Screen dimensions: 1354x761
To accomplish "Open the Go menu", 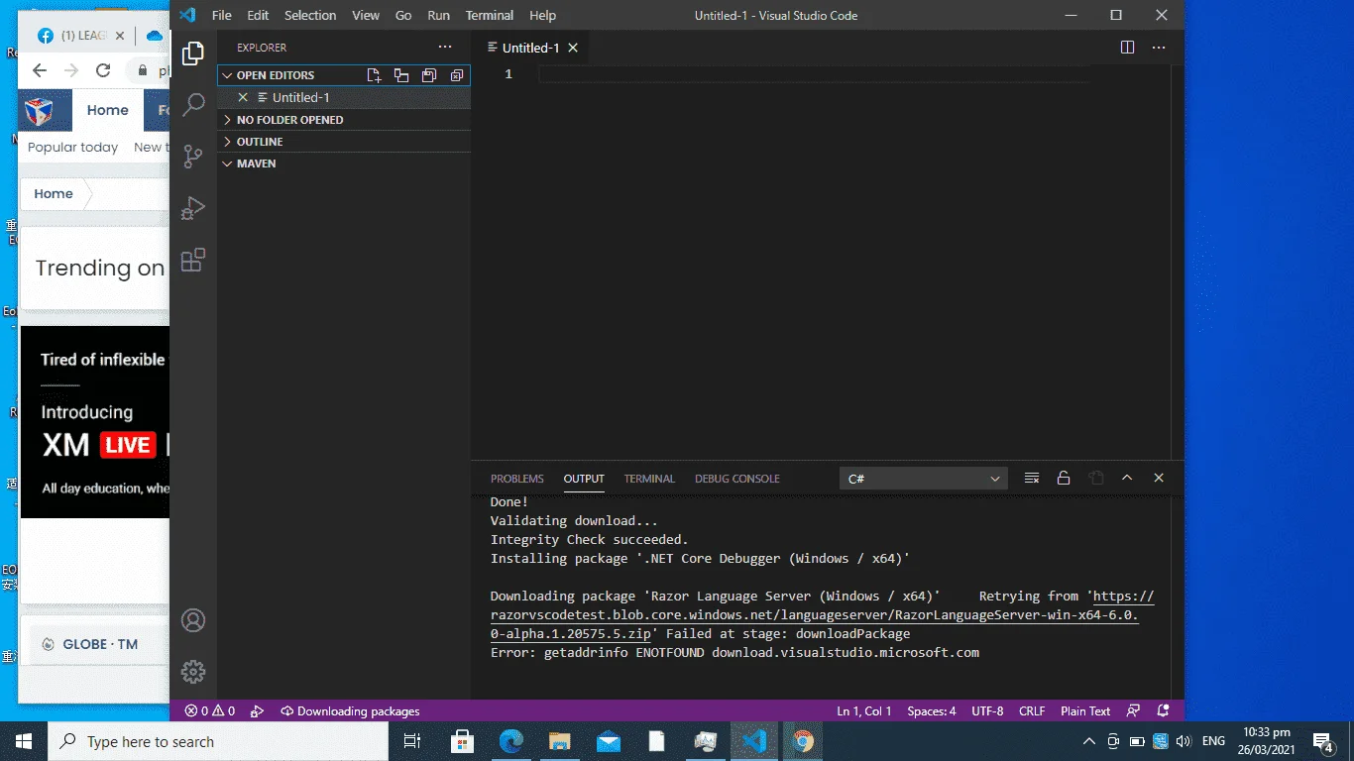I will click(403, 15).
